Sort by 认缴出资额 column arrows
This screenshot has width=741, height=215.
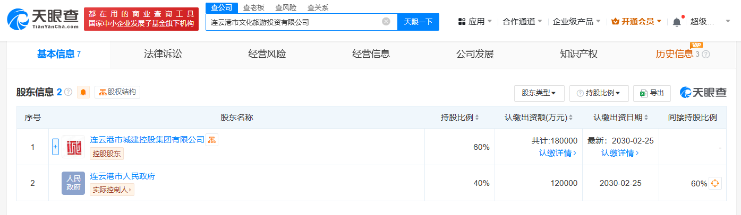tap(571, 118)
